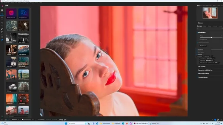
Task: Open the B&W Alternative preset category
Action: click(x=11, y=26)
